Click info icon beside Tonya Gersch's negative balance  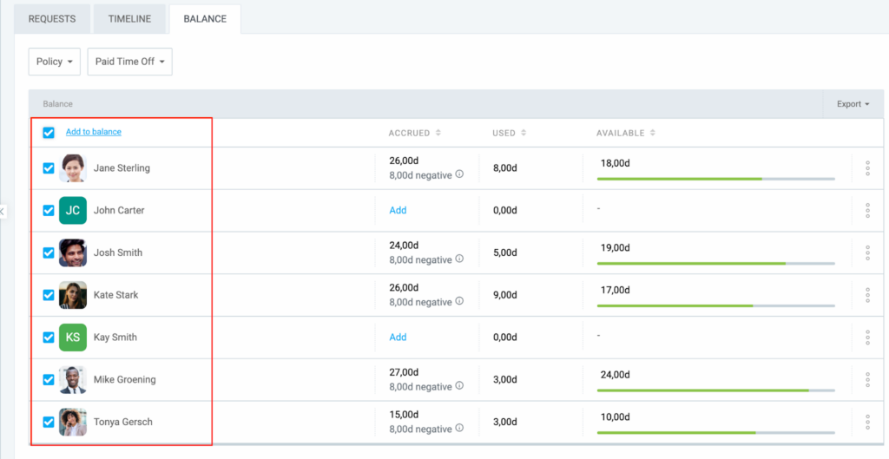459,429
